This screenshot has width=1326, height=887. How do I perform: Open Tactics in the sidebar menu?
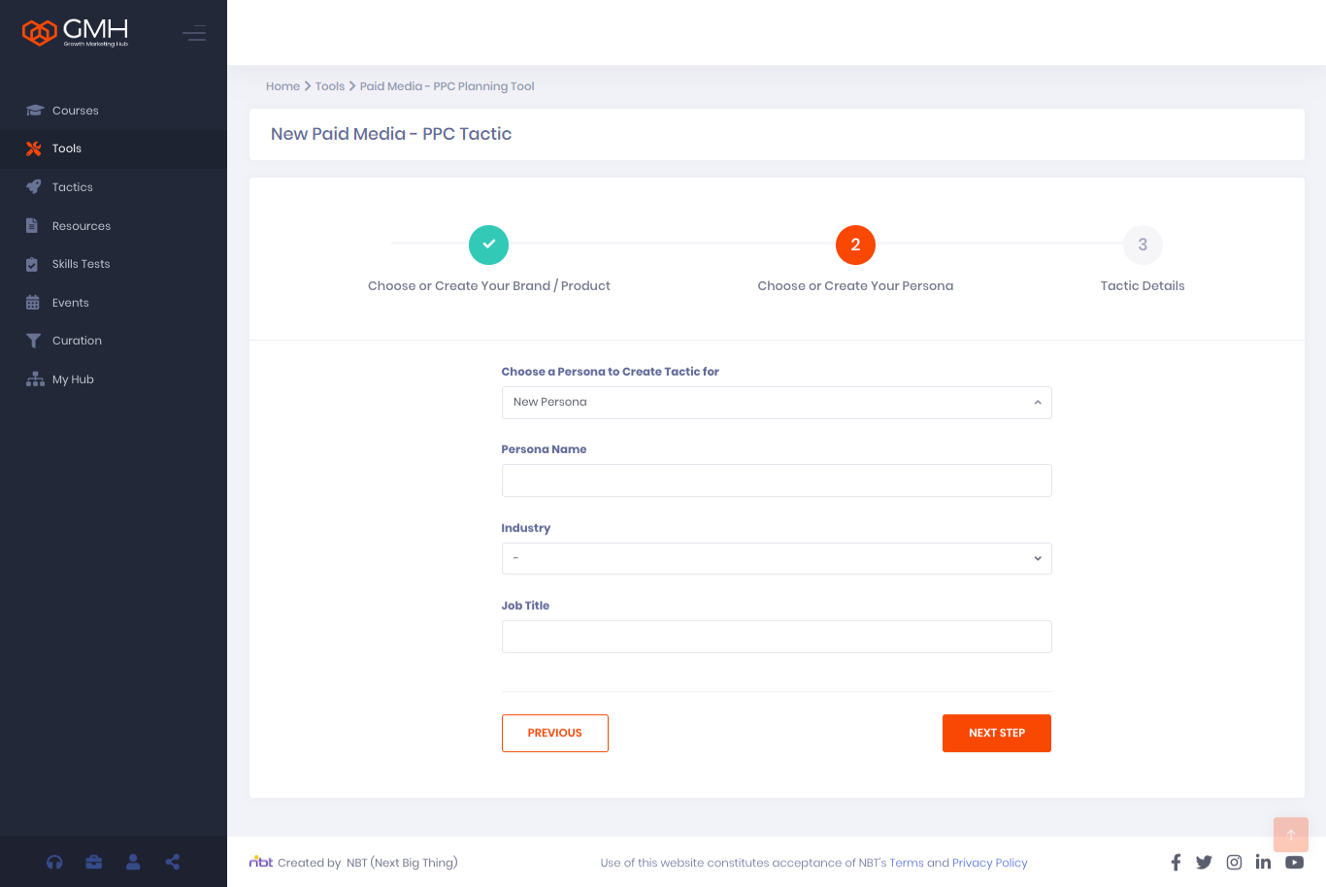[x=114, y=187]
